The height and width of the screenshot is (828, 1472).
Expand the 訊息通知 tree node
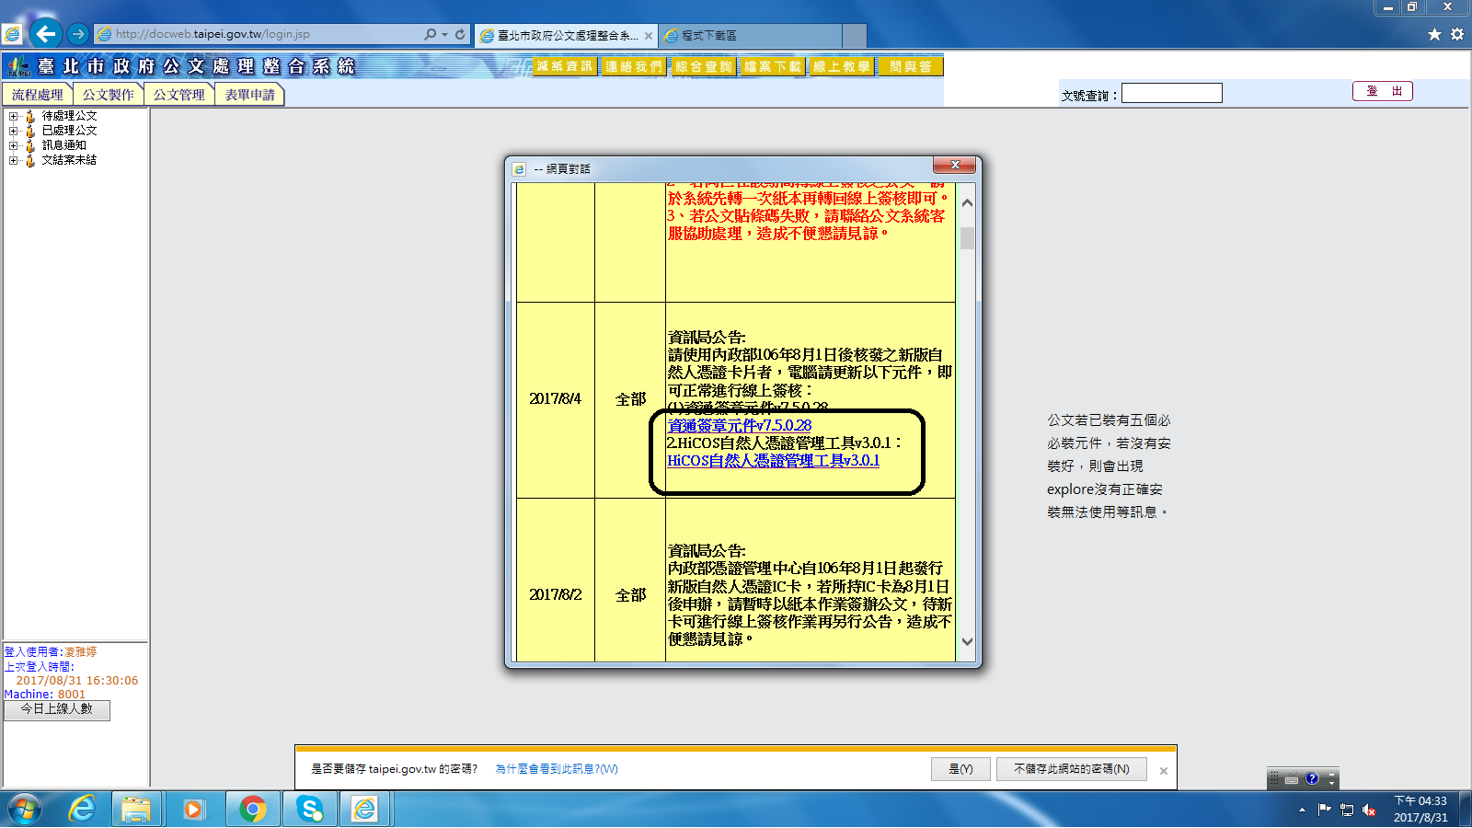13,145
